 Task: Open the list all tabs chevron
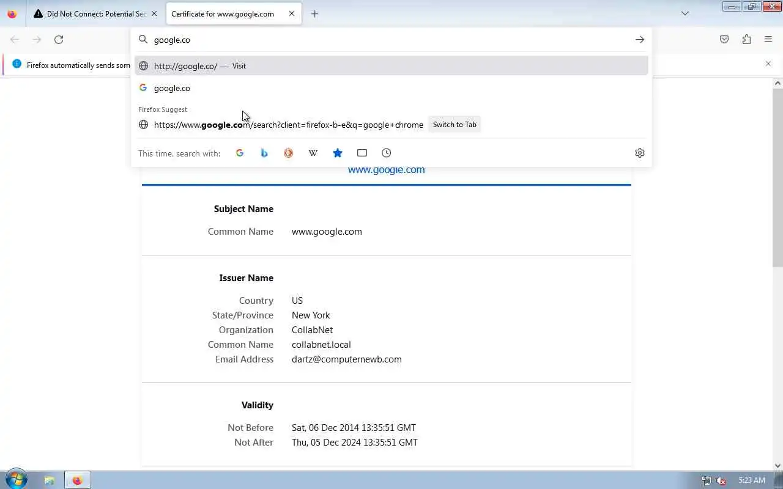(x=685, y=13)
